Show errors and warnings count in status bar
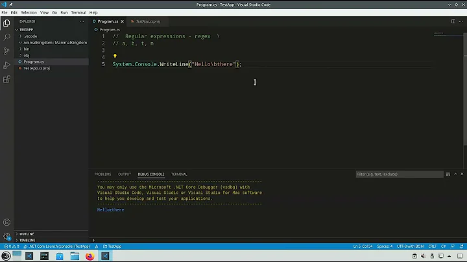 tap(12, 246)
